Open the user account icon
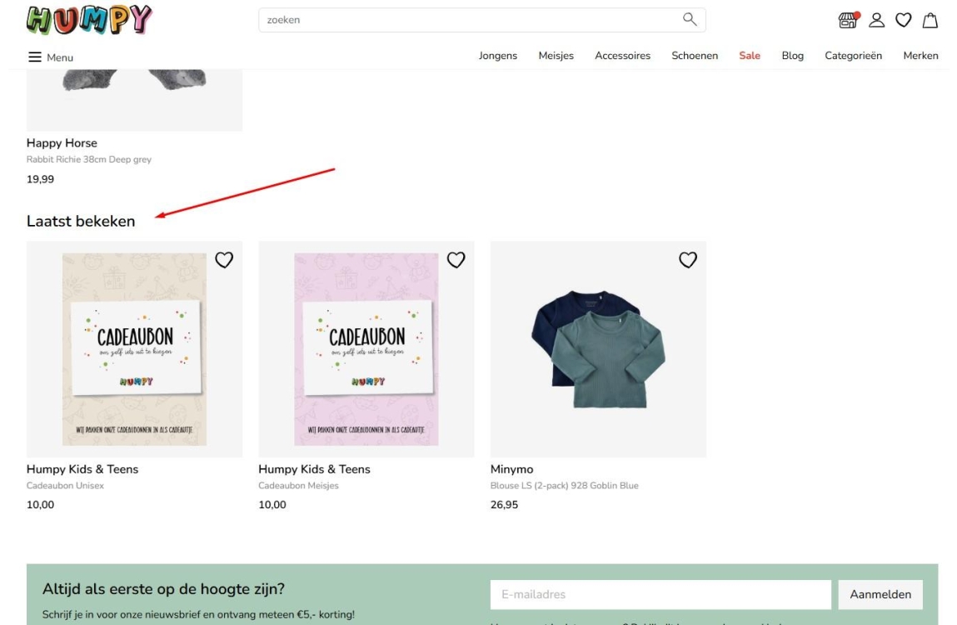Screen dimensions: 957x625 coord(876,21)
